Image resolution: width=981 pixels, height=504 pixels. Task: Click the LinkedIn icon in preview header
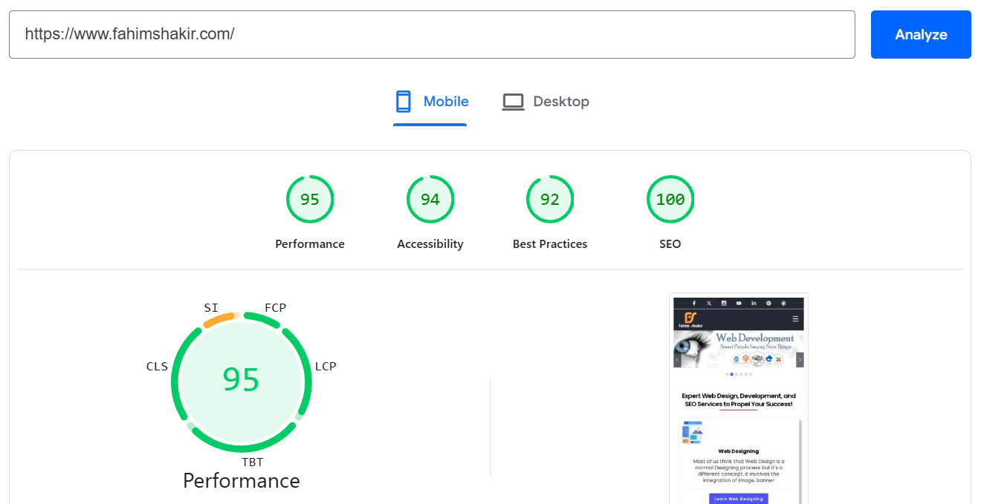tap(754, 304)
